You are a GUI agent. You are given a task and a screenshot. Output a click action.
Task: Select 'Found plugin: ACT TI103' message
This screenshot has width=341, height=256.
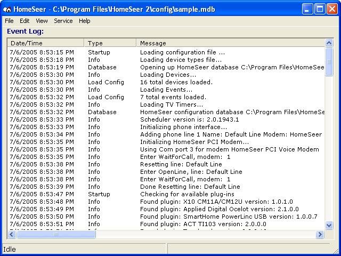pyautogui.click(x=203, y=224)
